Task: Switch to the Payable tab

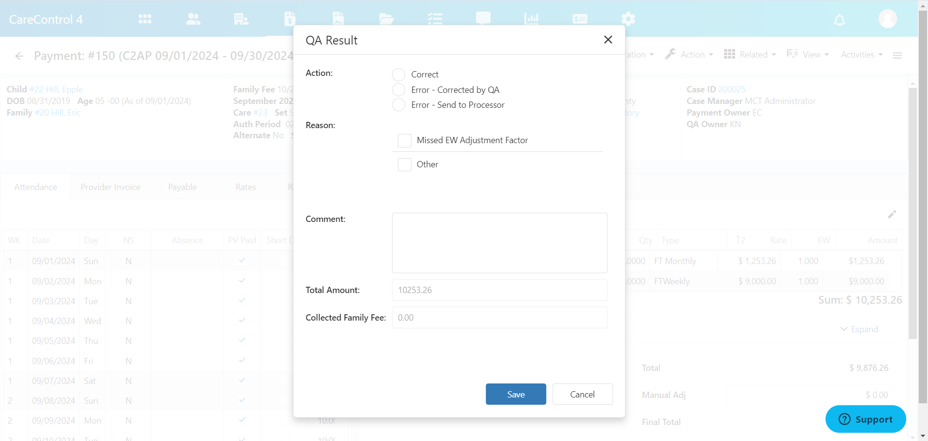Action: pyautogui.click(x=182, y=187)
